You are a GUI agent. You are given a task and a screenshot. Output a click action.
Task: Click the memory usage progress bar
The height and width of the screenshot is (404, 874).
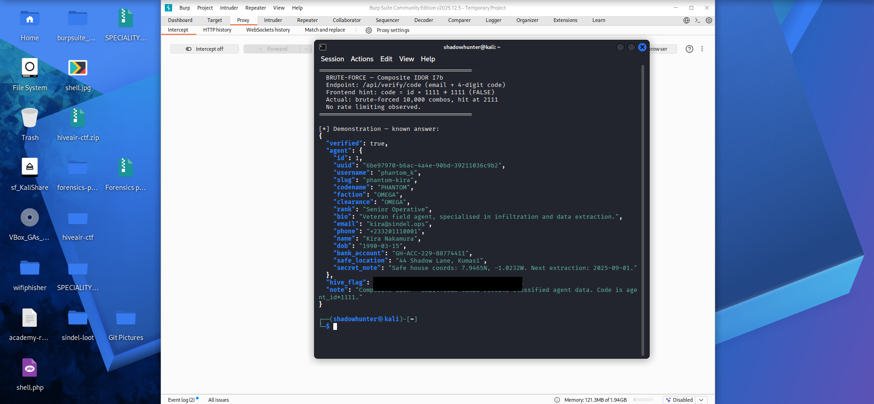pos(643,400)
